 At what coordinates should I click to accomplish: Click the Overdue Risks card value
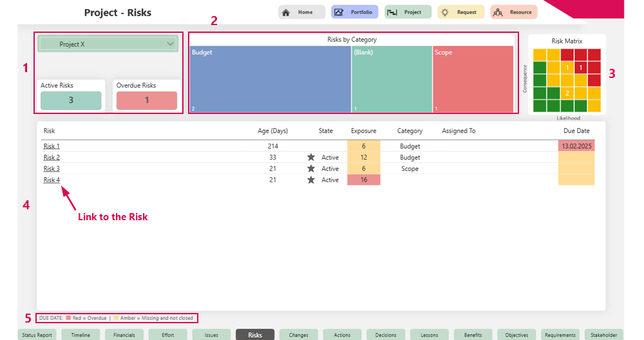click(x=146, y=100)
